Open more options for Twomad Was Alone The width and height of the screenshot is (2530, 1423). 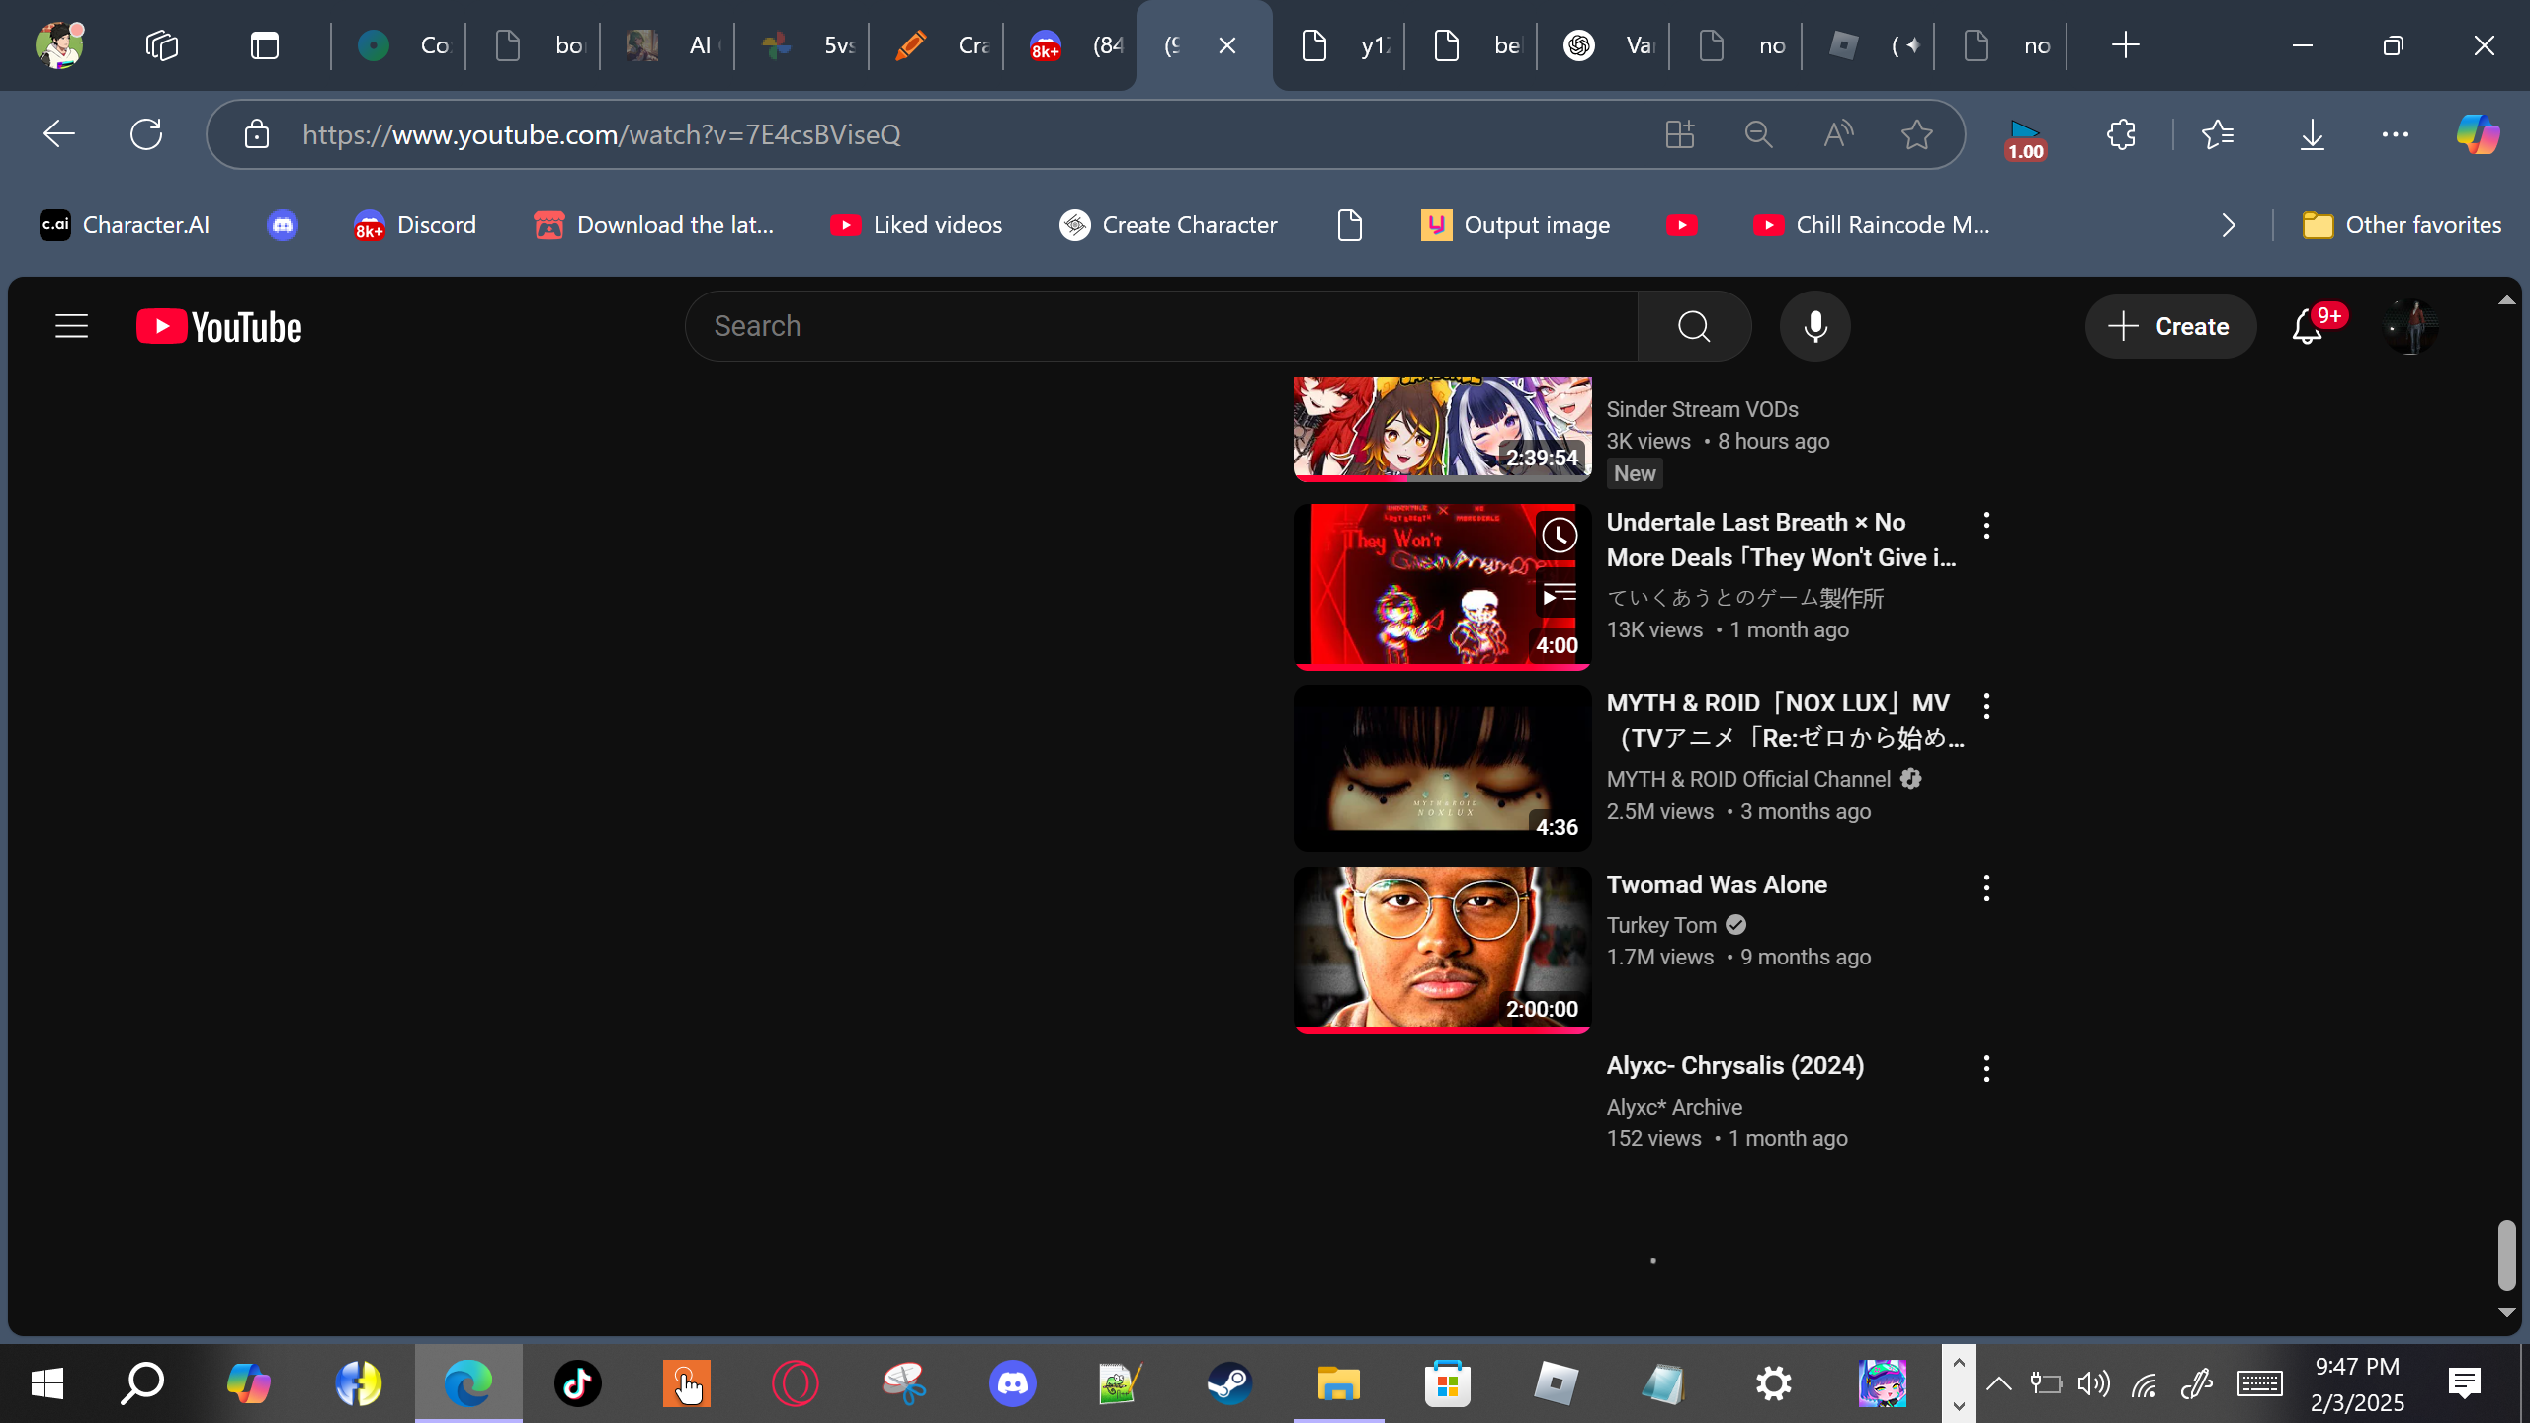click(1986, 887)
